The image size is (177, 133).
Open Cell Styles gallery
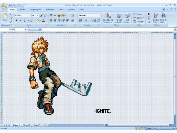[127, 18]
